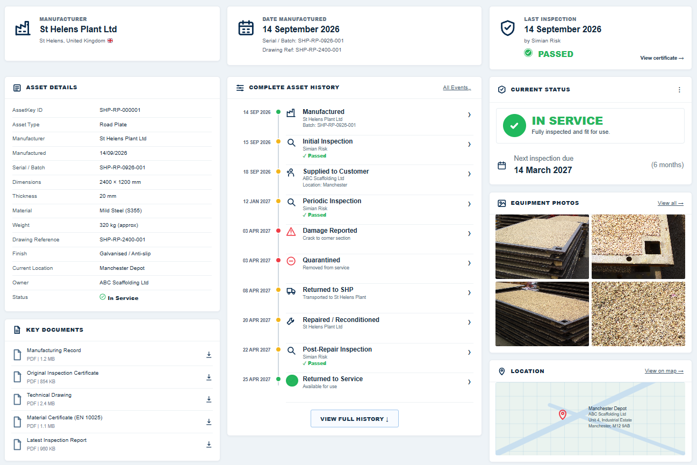Open the View on map link
The image size is (697, 465).
tap(664, 371)
